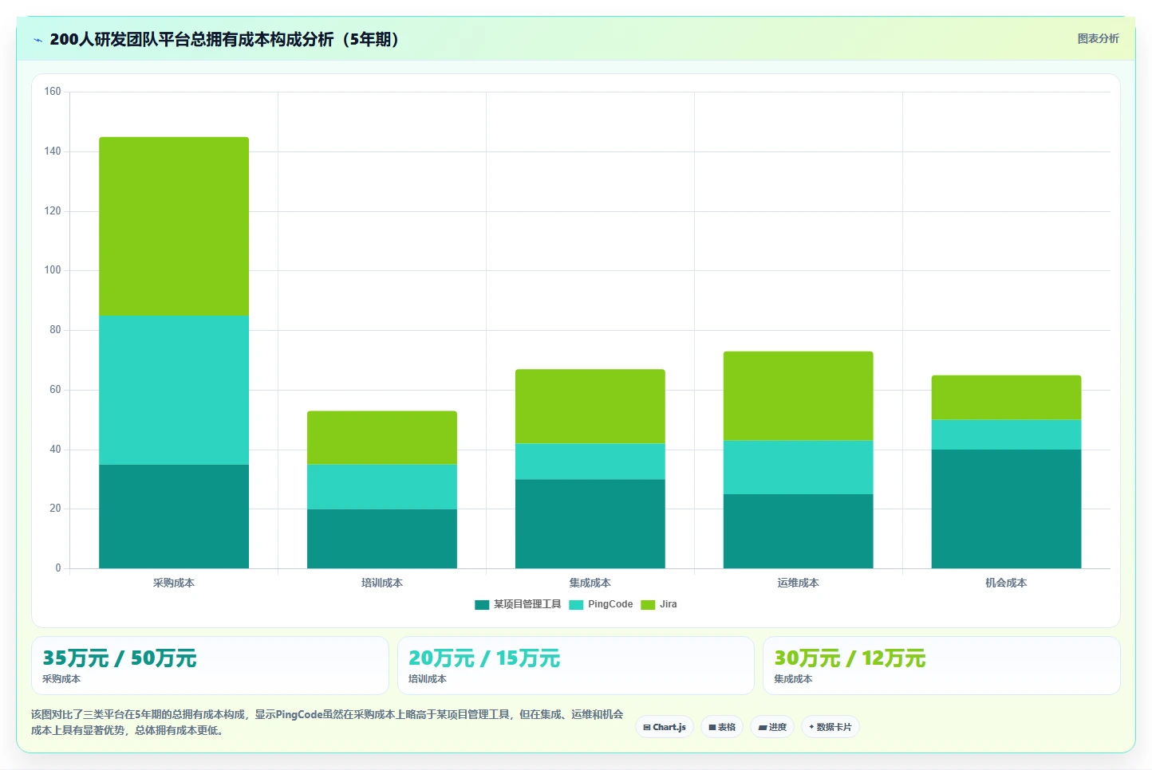Click the Jira segment of 采购成本 bar

pos(174,226)
